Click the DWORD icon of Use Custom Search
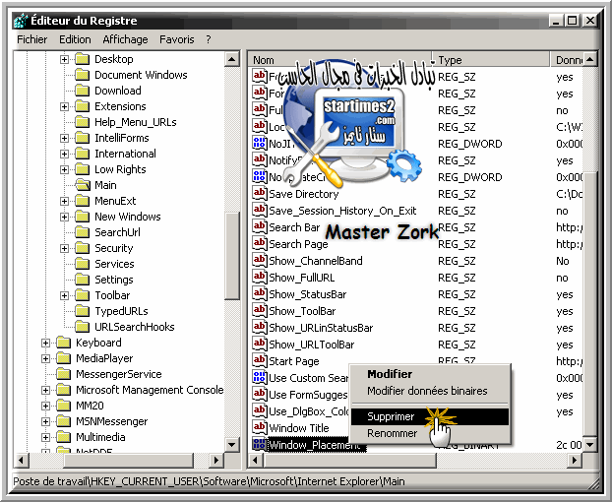612x502 pixels. point(260,377)
